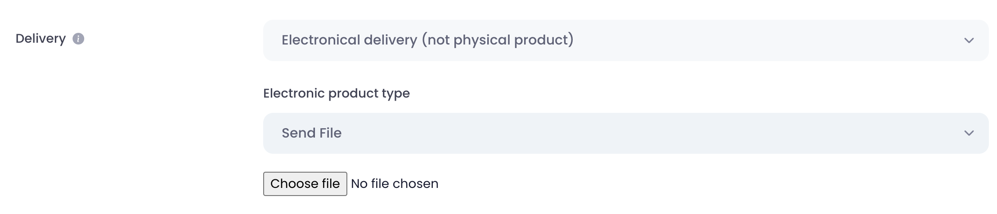Image resolution: width=997 pixels, height=214 pixels.
Task: Click the Delivery info icon
Action: click(78, 39)
